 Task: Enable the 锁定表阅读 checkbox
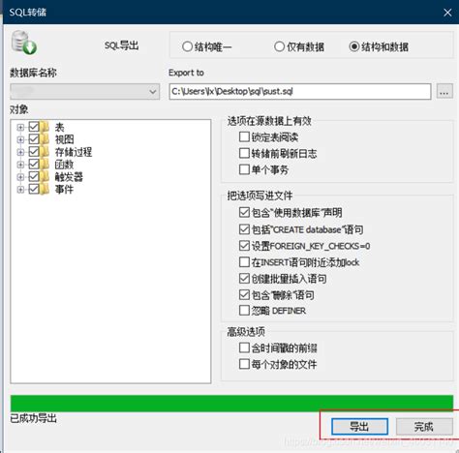[244, 136]
